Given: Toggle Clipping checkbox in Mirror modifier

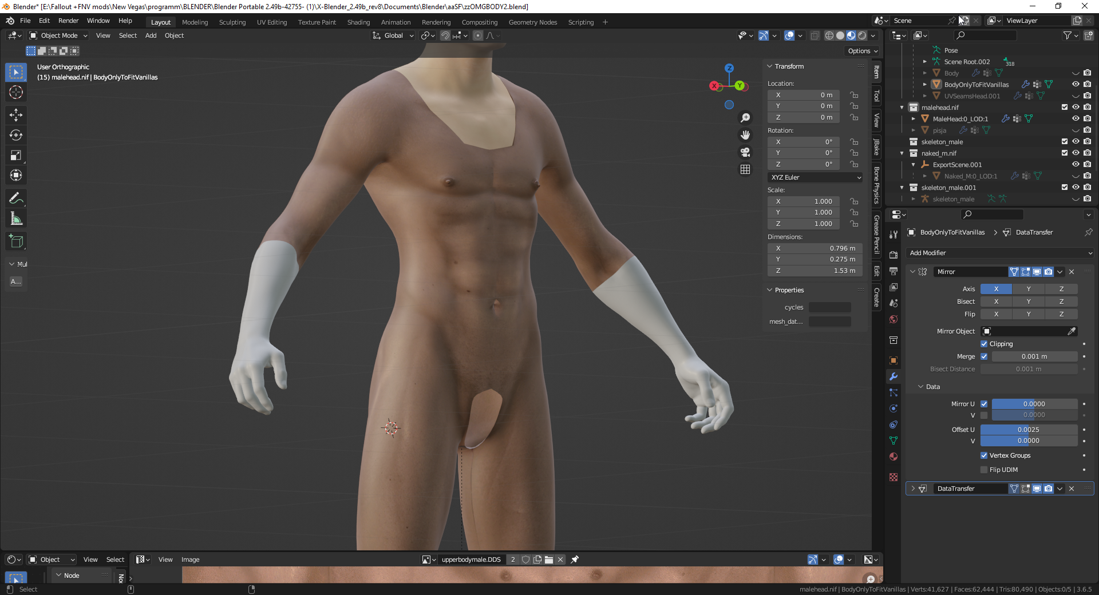Looking at the screenshot, I should pos(984,344).
